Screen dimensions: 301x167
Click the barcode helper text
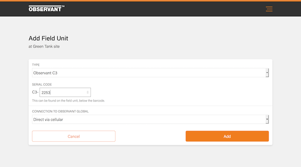[x=68, y=100]
